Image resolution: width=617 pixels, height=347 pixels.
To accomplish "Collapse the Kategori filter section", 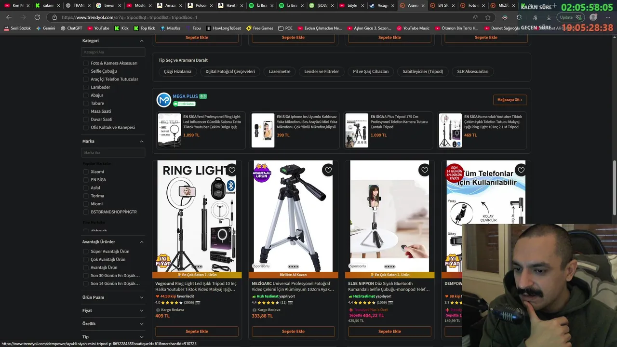I will point(142,41).
